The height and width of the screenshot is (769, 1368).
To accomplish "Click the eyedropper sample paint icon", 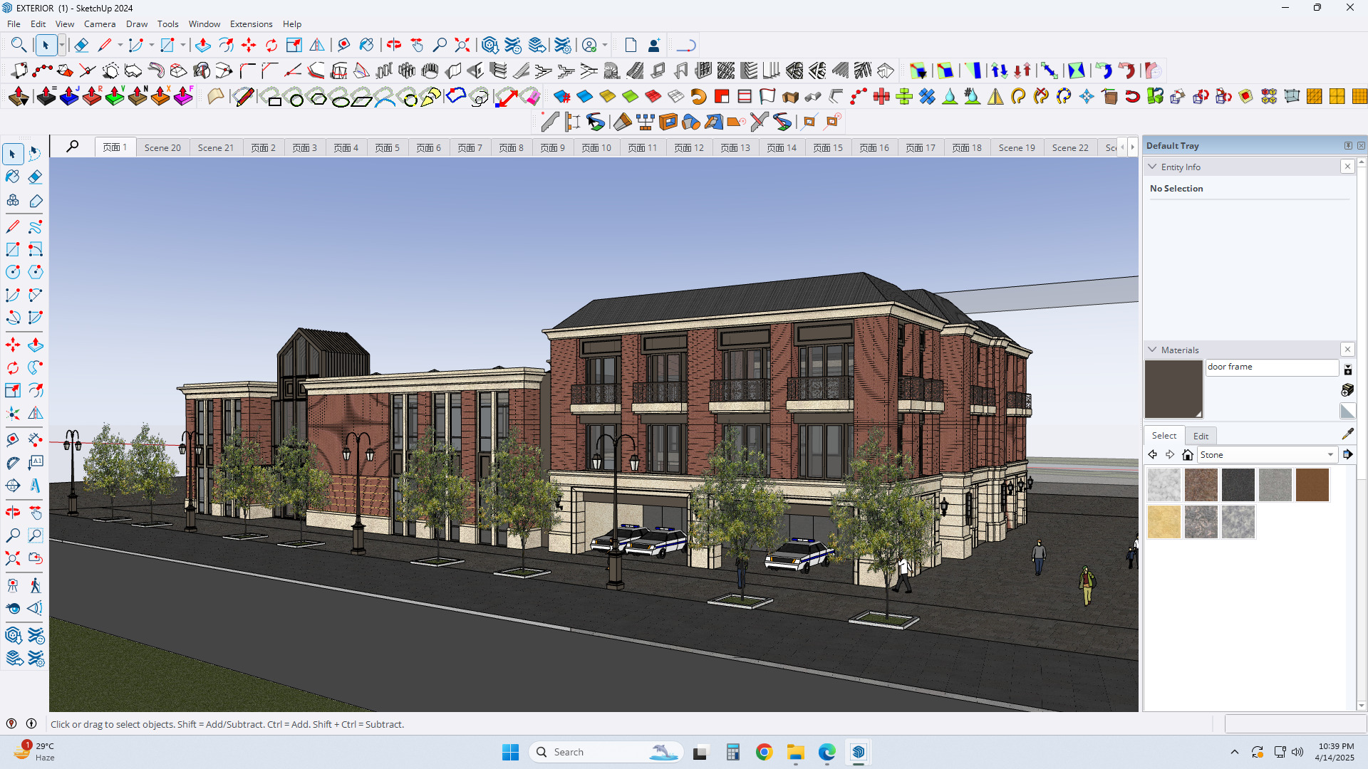I will 1347,434.
